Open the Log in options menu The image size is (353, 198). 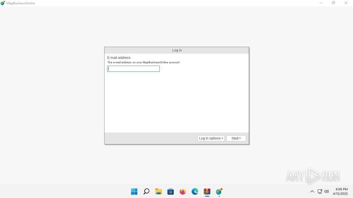point(211,138)
